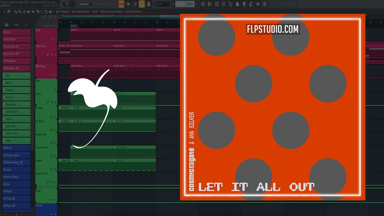Click the master volume knob

(64, 4)
